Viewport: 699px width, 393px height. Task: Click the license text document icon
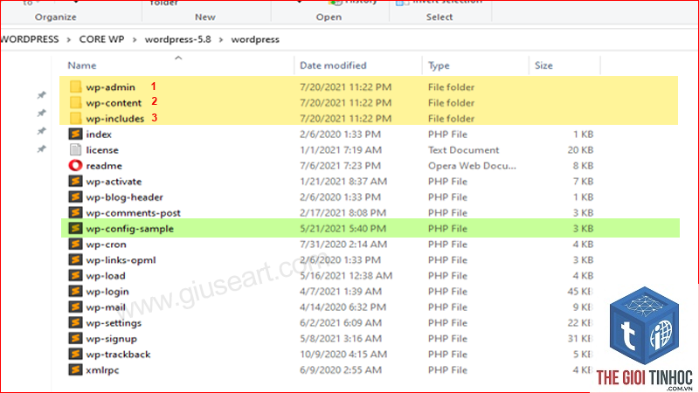[75, 149]
